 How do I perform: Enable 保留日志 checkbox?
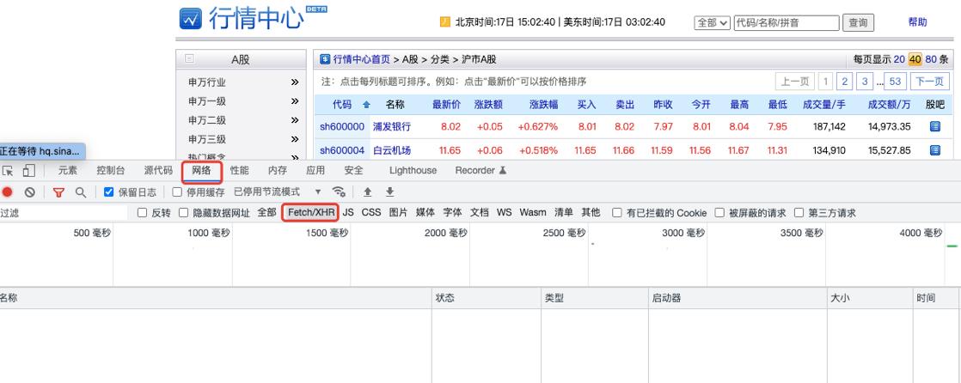coord(109,192)
